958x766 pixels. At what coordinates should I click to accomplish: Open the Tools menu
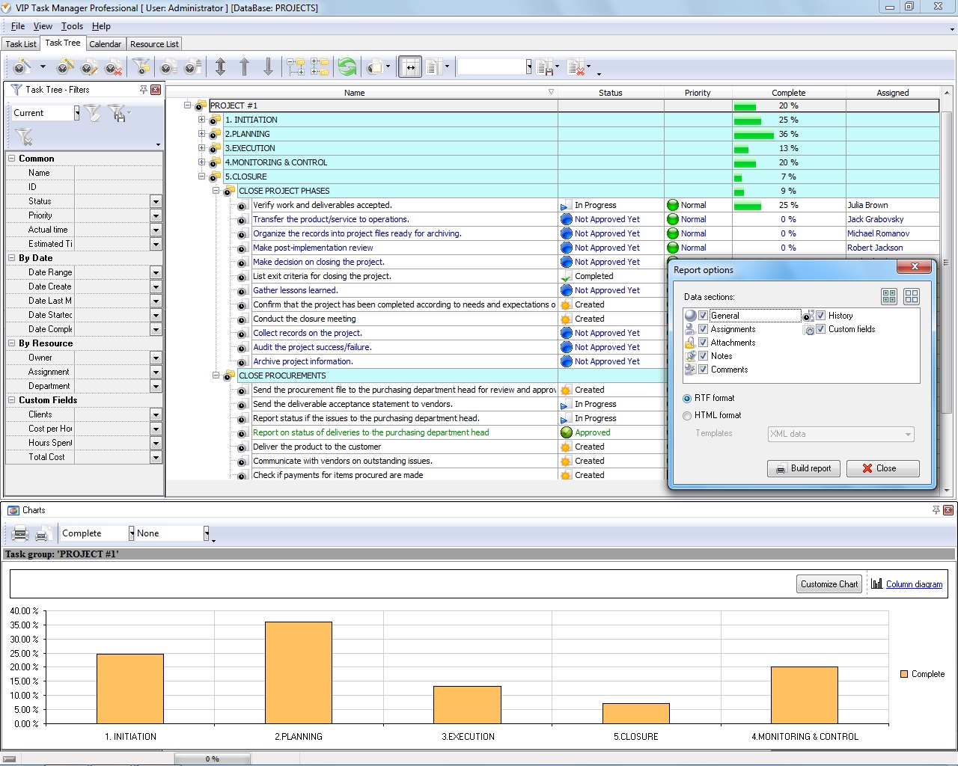72,26
